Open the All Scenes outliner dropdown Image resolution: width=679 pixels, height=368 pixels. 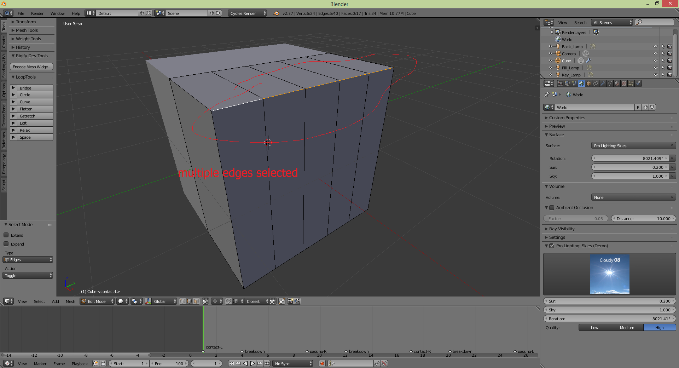pos(612,22)
